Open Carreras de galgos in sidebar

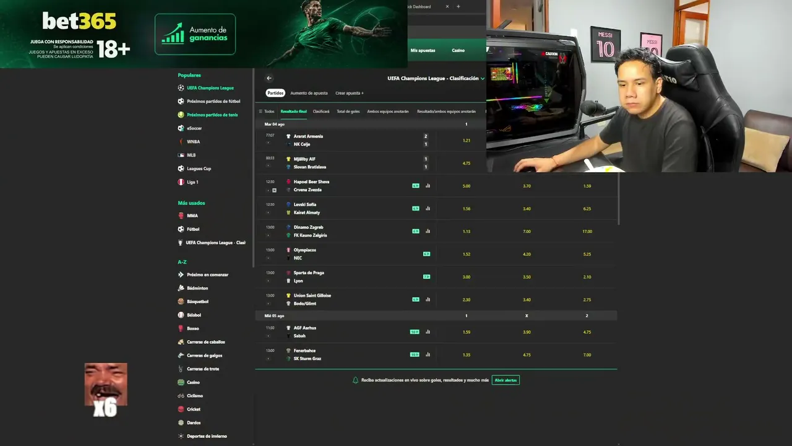coord(205,356)
